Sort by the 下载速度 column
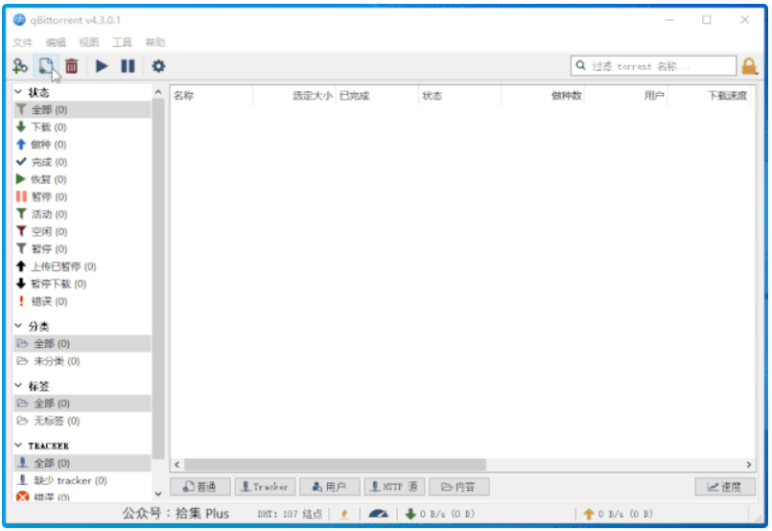 coord(709,96)
